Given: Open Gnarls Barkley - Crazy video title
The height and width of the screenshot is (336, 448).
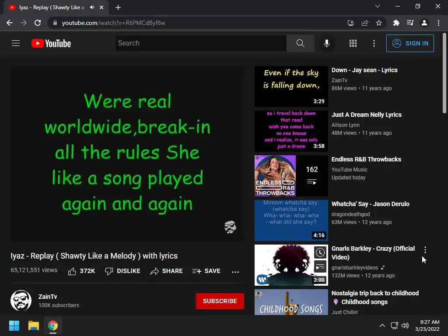Looking at the screenshot, I should pyautogui.click(x=373, y=253).
